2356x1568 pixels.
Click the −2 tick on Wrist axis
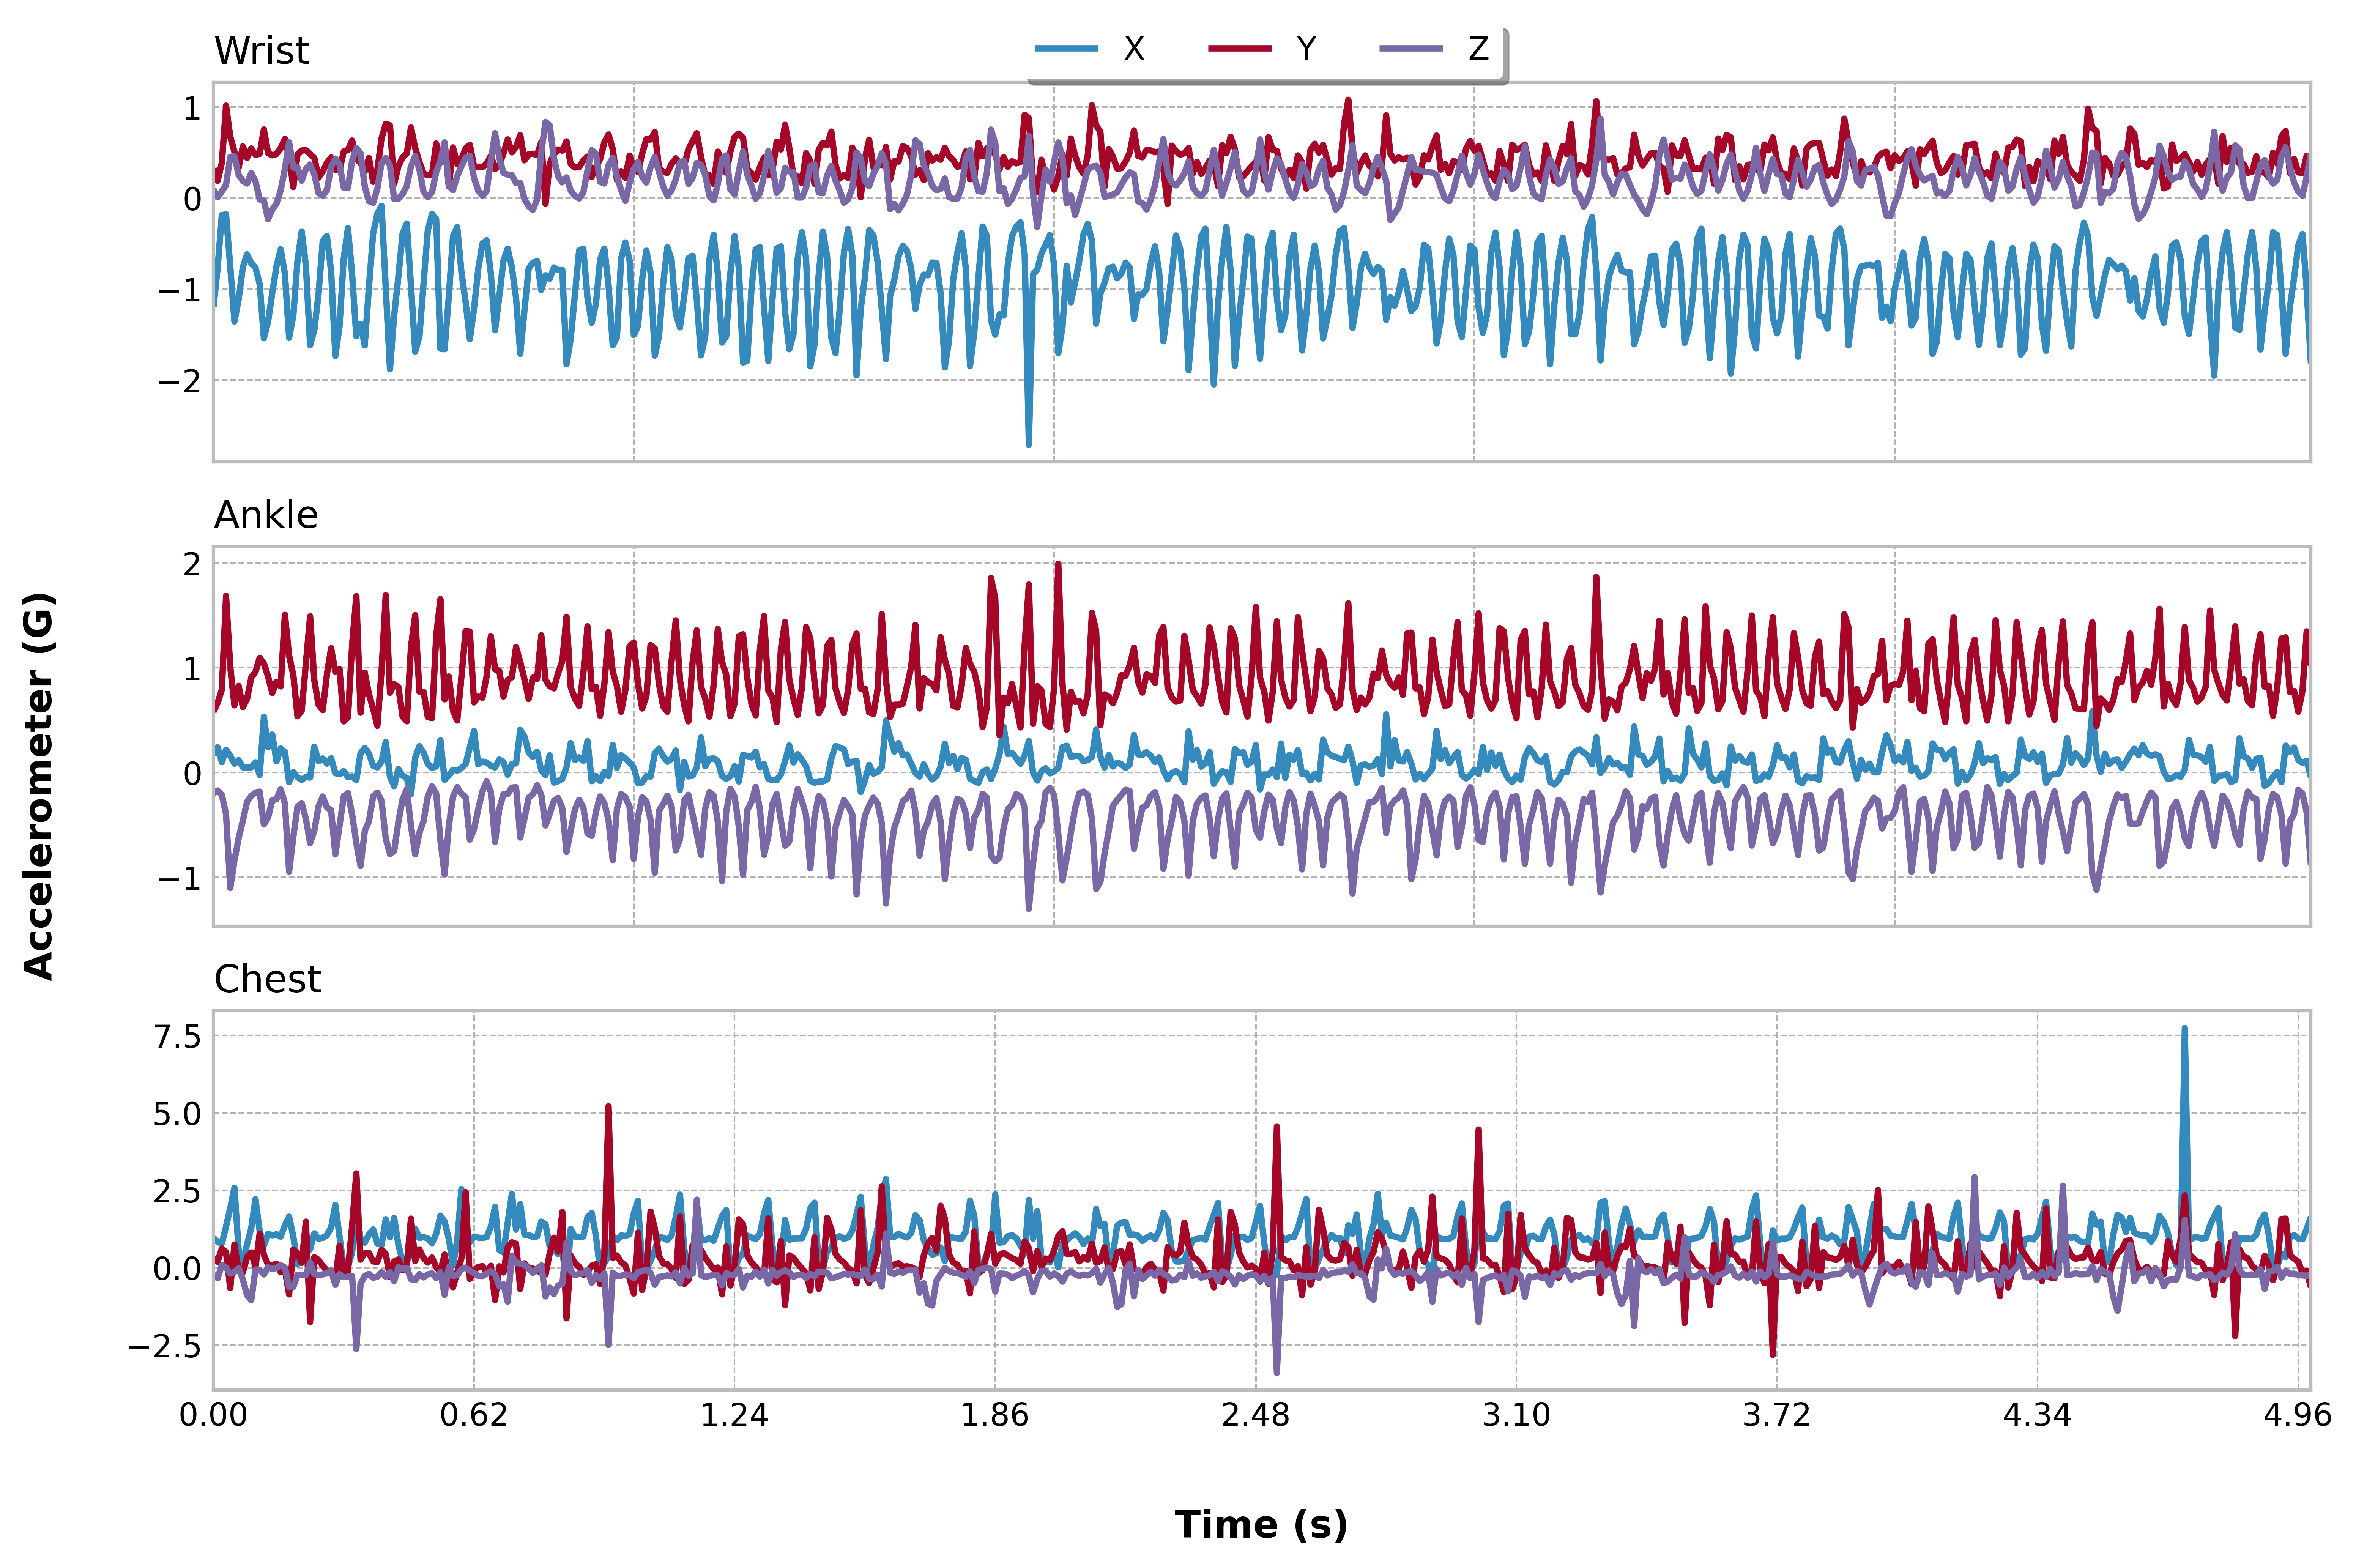(x=180, y=380)
